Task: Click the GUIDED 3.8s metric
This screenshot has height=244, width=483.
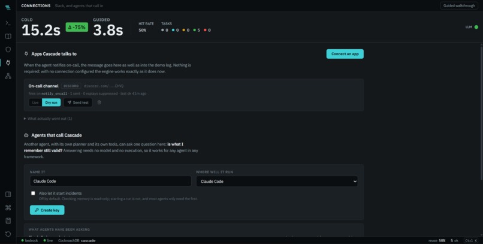Action: 108,28
